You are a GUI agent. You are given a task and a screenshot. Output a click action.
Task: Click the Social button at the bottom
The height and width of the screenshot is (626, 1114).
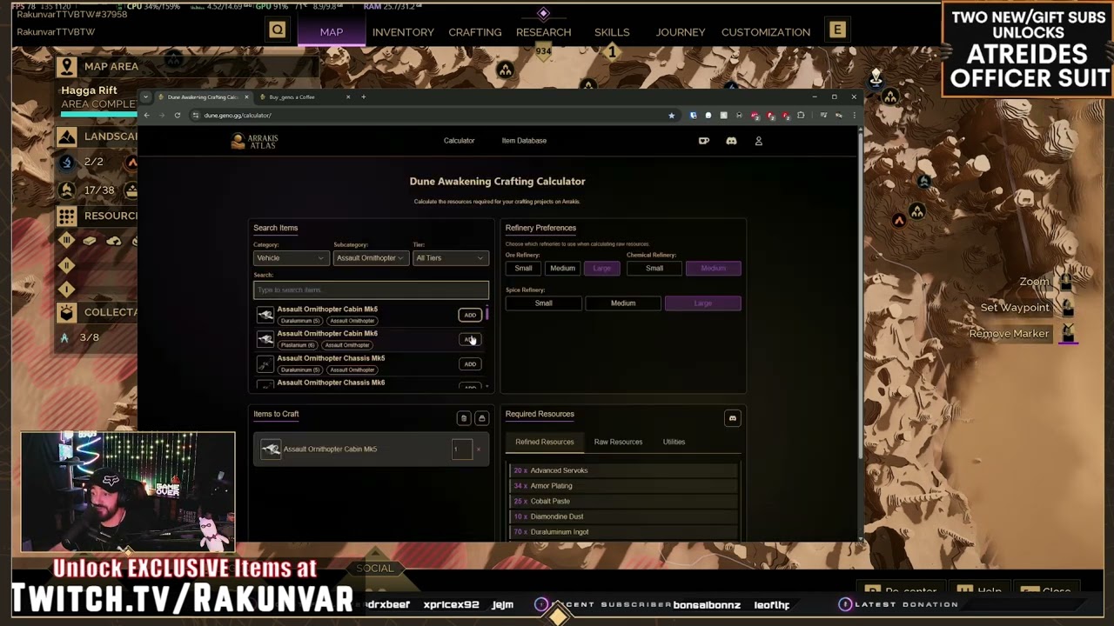click(x=375, y=569)
